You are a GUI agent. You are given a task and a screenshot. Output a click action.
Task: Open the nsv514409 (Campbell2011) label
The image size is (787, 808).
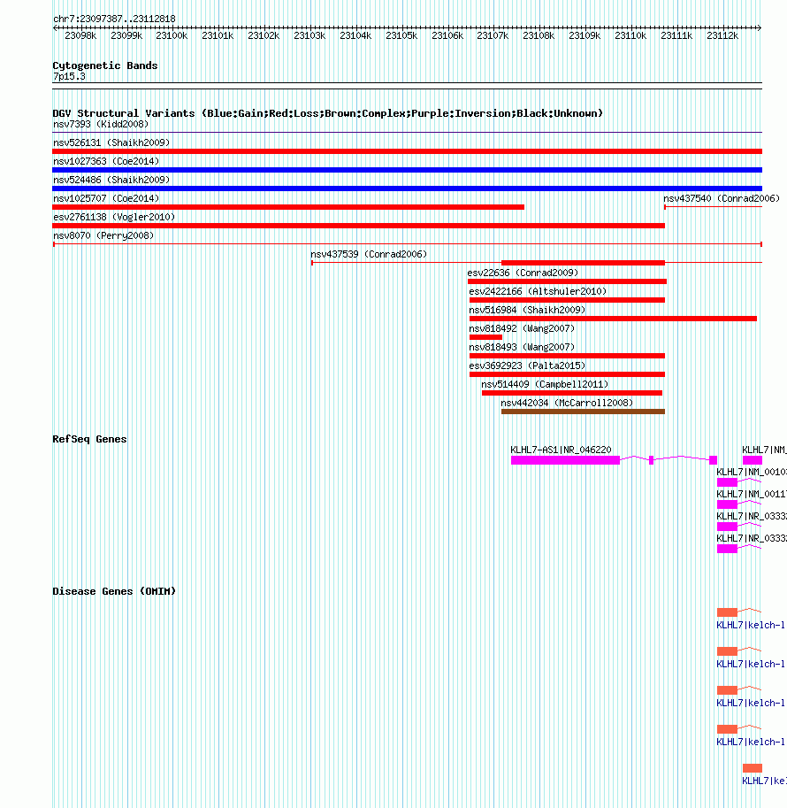tap(545, 384)
